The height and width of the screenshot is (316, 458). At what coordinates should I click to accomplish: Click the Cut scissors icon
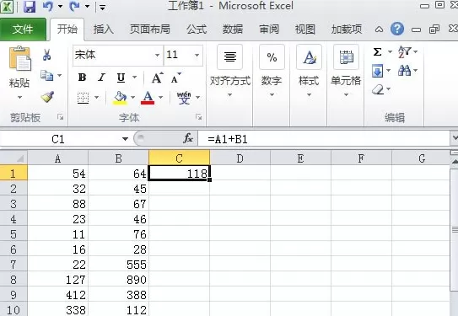tap(46, 55)
